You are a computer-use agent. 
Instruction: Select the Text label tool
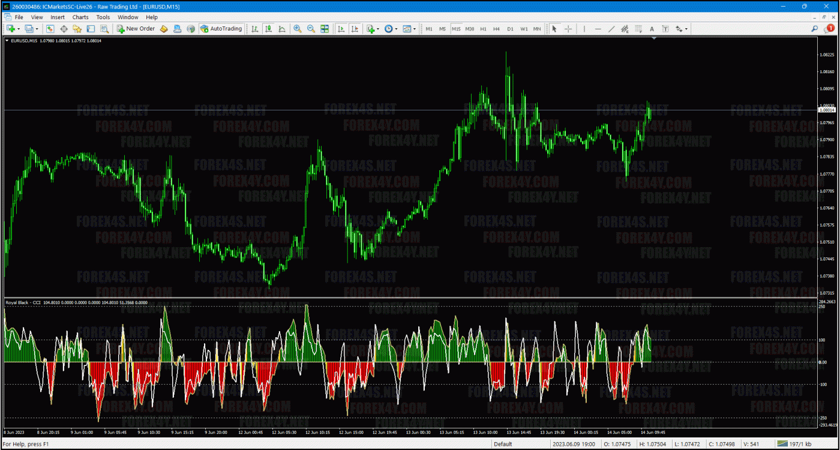pos(652,29)
